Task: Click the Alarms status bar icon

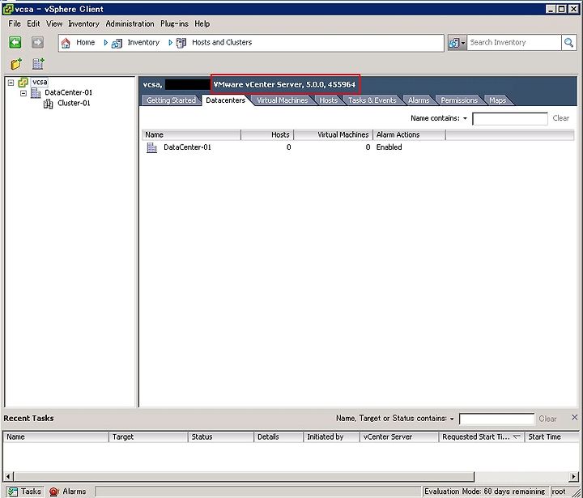Action: tap(54, 492)
